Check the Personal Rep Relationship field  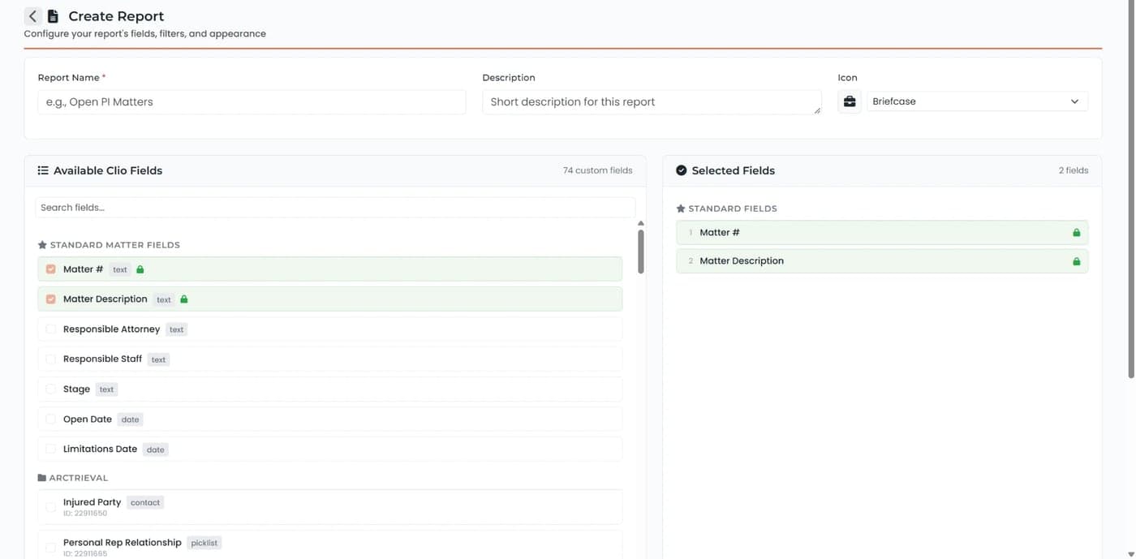tap(51, 547)
